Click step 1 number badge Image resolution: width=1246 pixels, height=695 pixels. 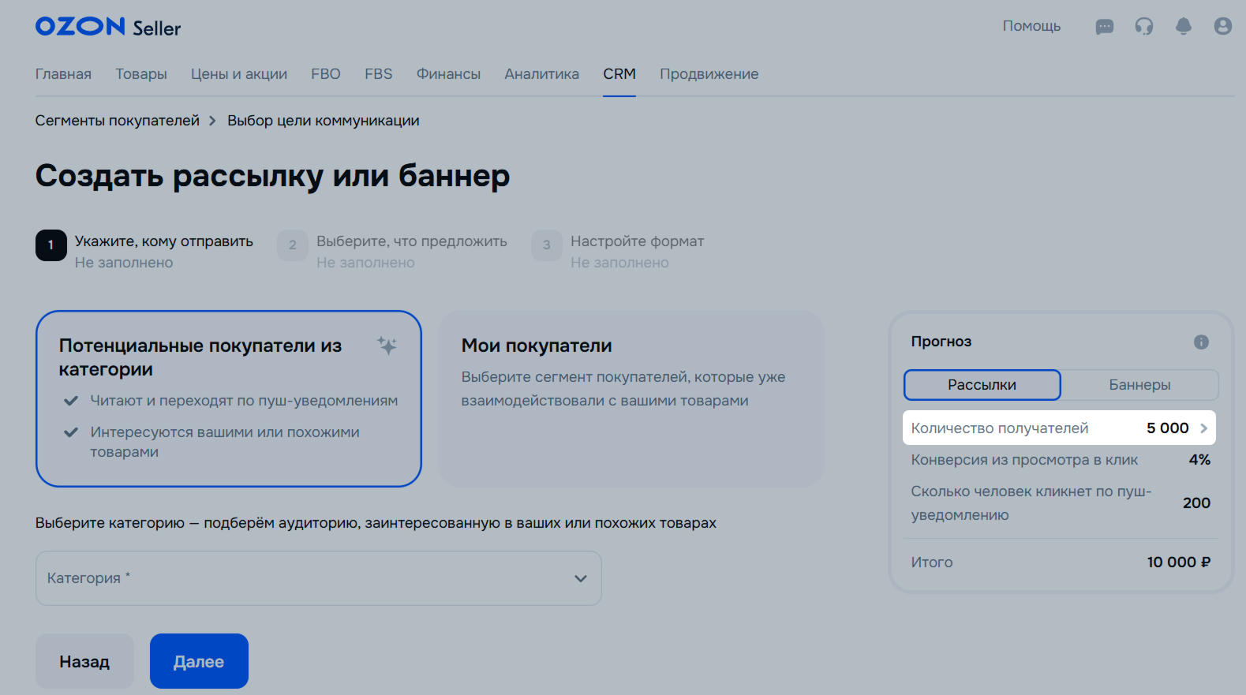click(51, 245)
